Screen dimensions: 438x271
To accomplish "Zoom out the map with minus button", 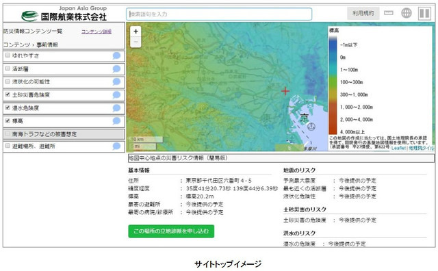I will tap(136, 42).
